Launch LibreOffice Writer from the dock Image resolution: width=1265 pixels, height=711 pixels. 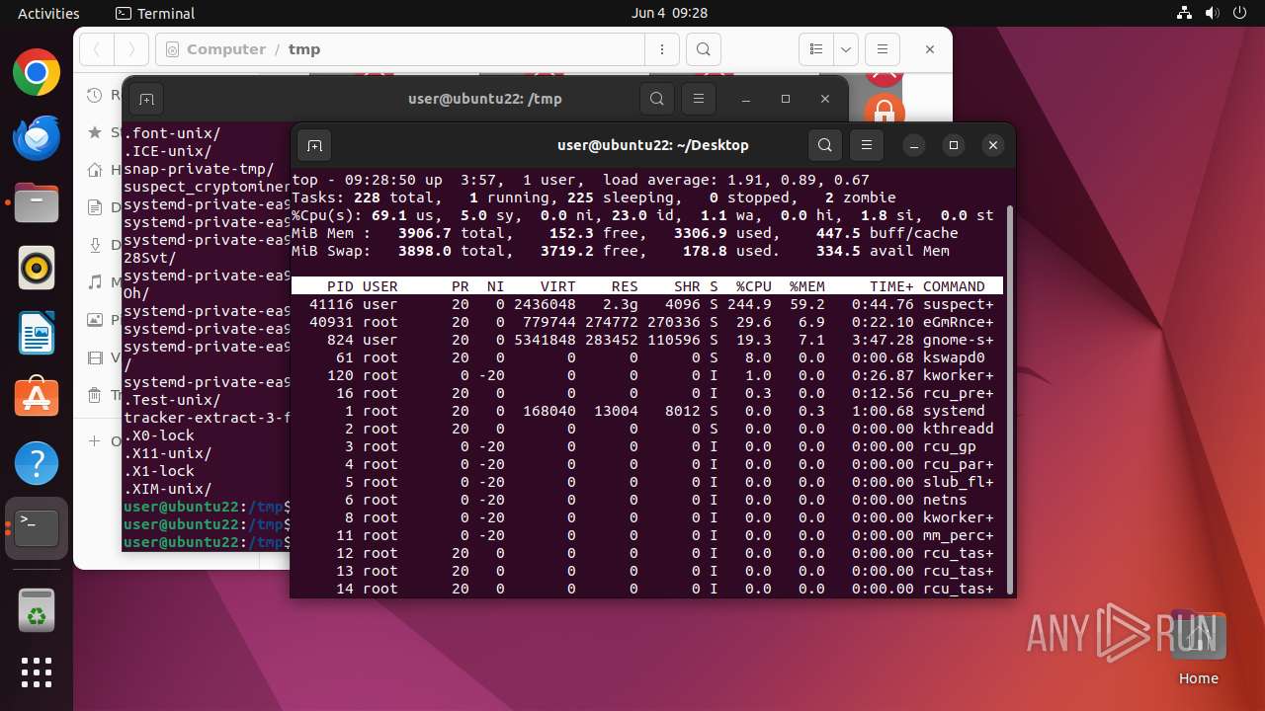tap(37, 333)
